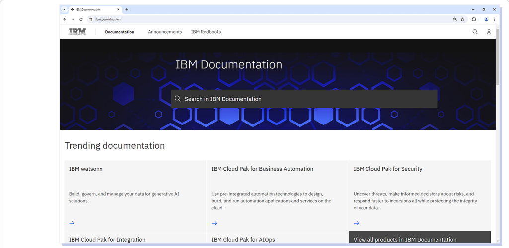Screen dimensions: 509x248
Task: Click the arrow on the IBM watsonx card
Action: coord(72,223)
